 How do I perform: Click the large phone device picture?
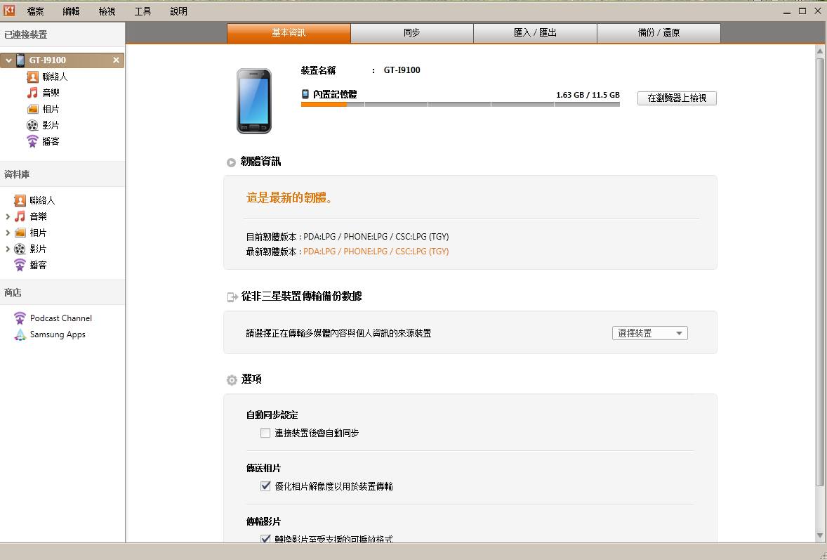tap(253, 100)
